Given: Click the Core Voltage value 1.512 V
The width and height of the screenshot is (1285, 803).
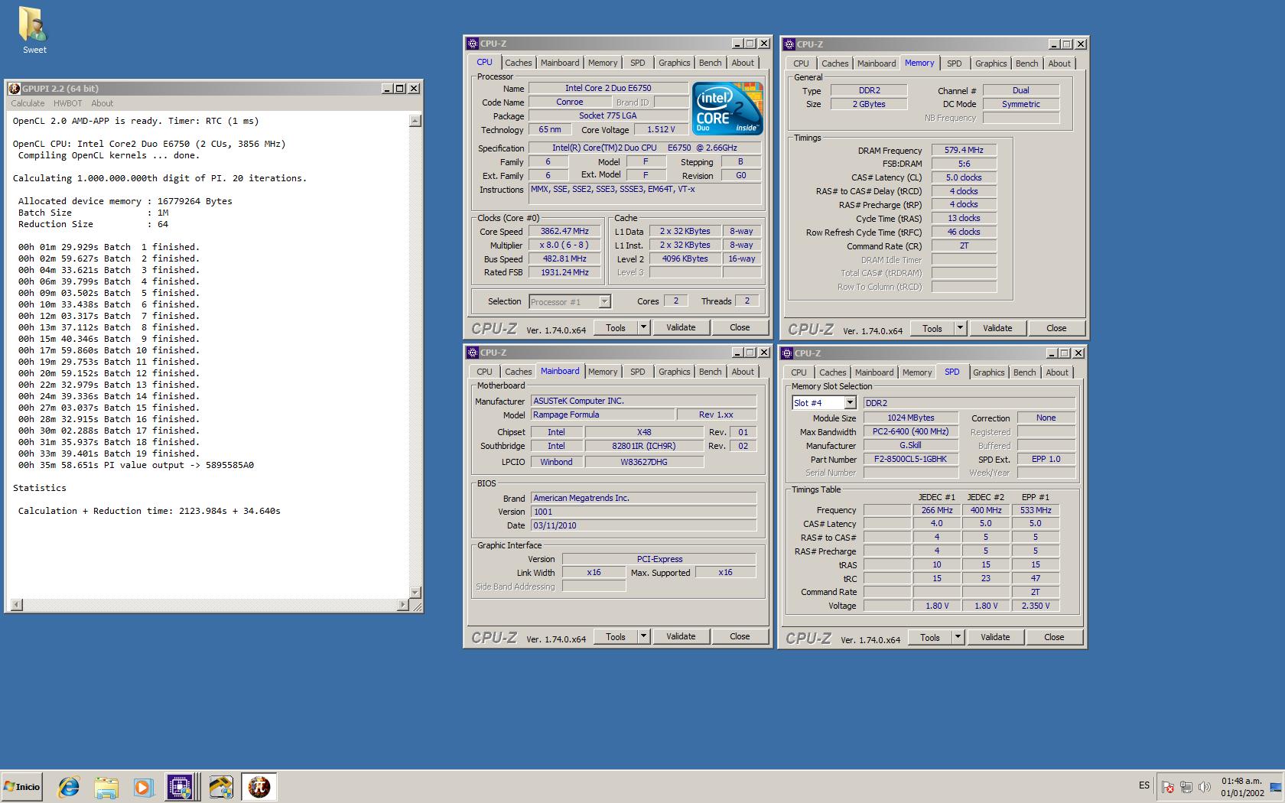Looking at the screenshot, I should click(x=661, y=129).
